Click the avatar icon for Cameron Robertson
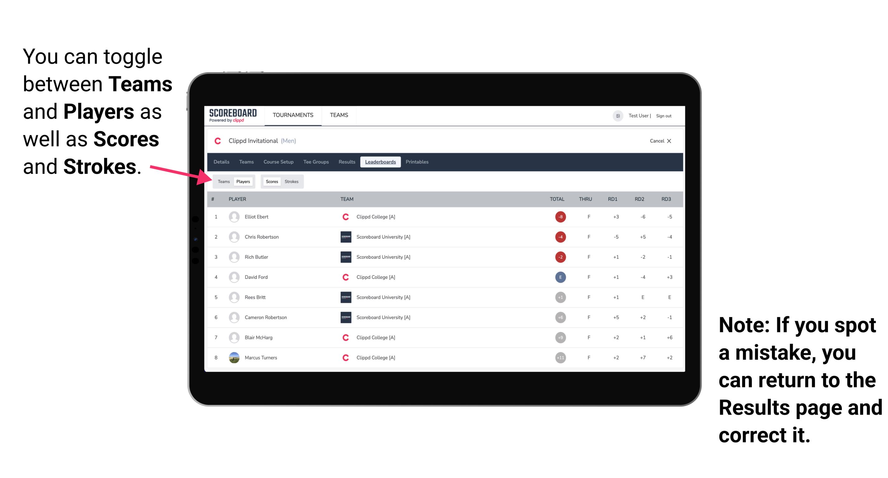The width and height of the screenshot is (888, 478). pos(235,317)
